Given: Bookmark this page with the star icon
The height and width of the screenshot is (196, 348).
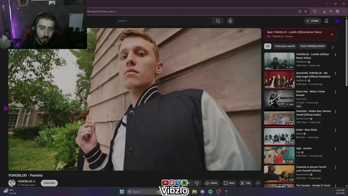Looking at the screenshot, I should (306, 11).
